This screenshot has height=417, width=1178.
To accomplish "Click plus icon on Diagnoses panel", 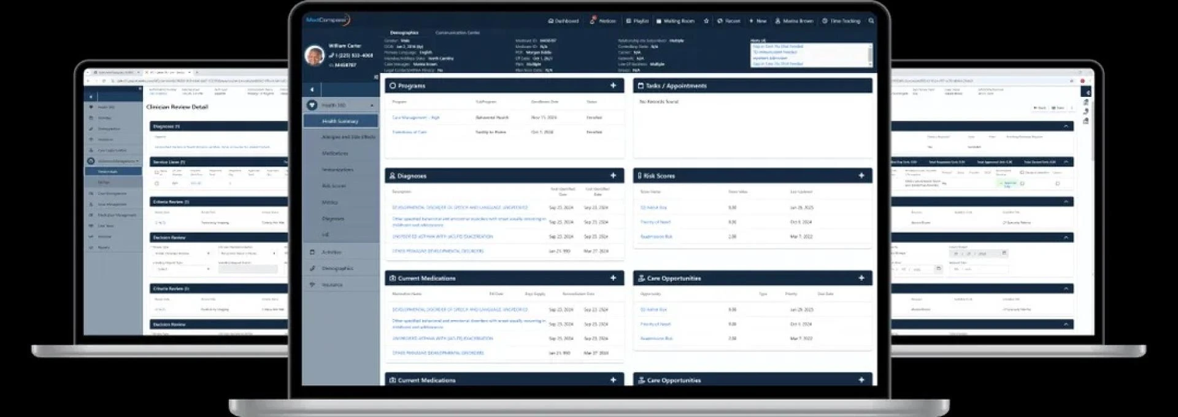I will point(613,175).
